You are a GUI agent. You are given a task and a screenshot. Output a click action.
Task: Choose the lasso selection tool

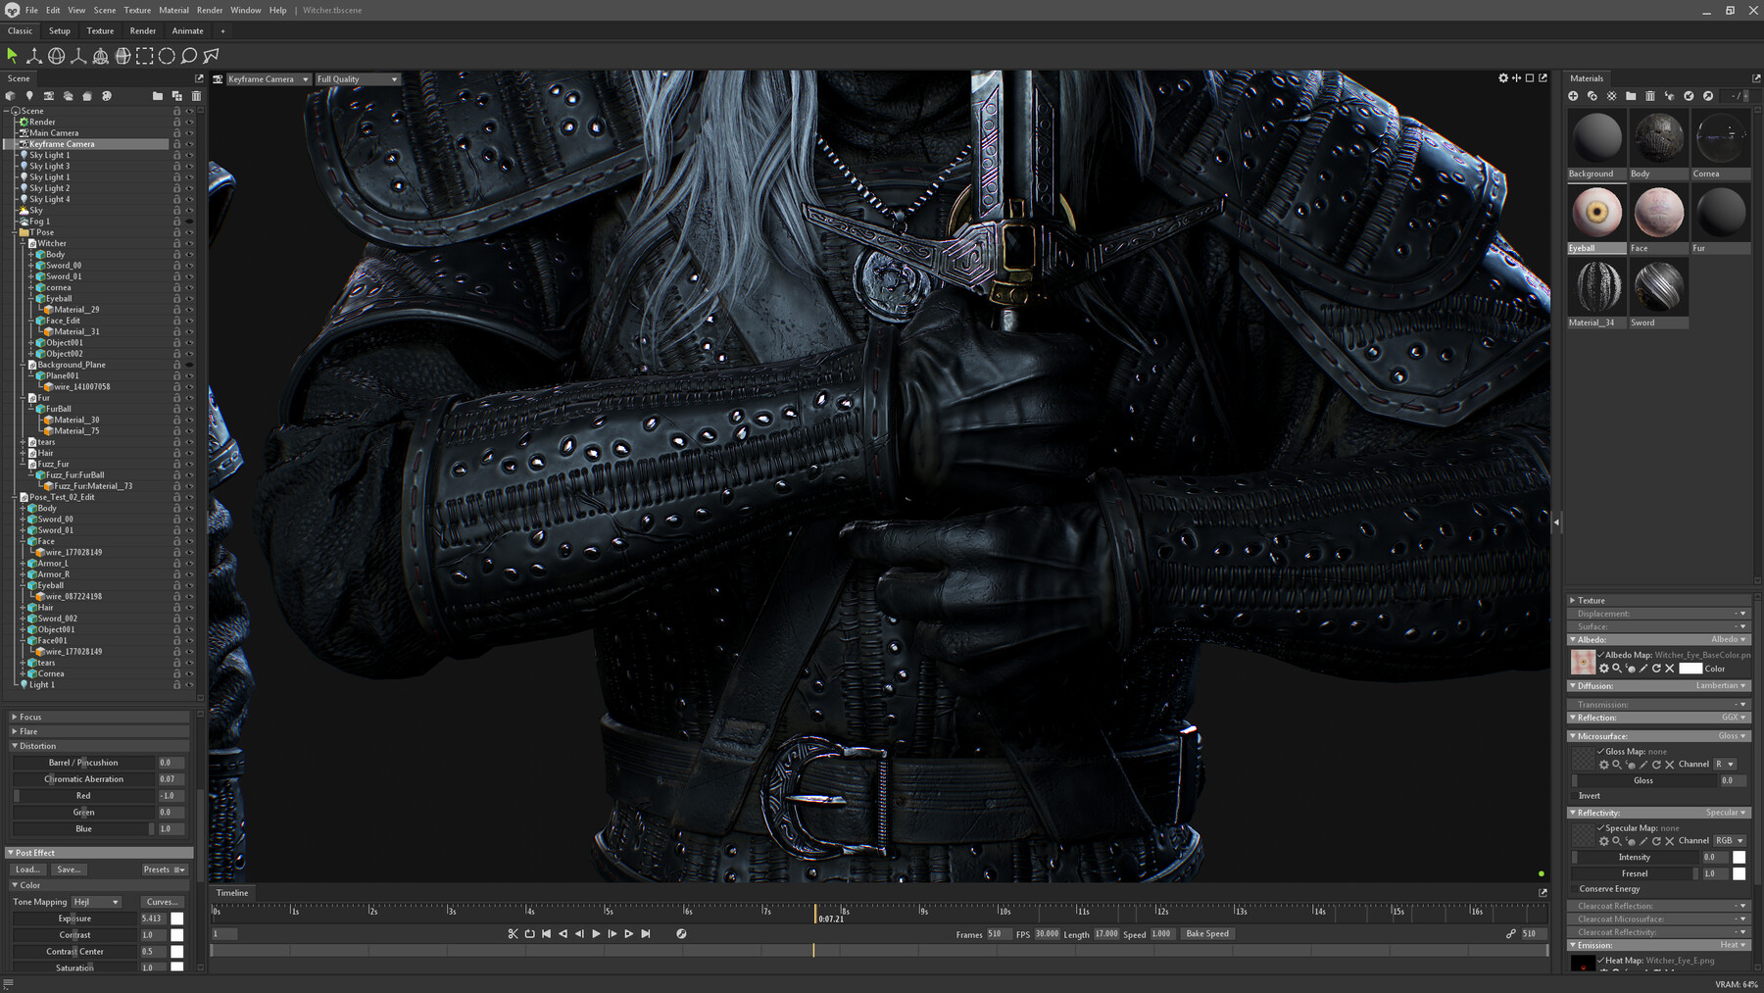click(x=188, y=56)
